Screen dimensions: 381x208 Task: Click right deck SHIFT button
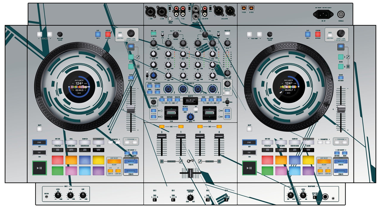click(x=249, y=129)
